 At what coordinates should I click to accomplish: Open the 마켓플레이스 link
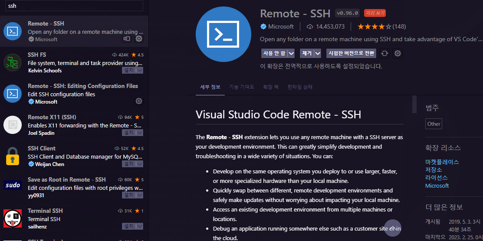tap(442, 162)
